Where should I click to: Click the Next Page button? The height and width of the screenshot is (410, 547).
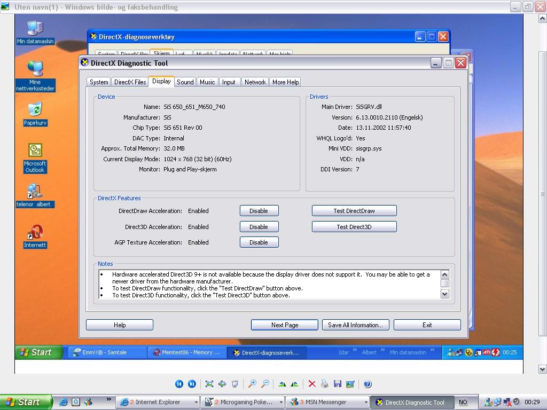click(285, 325)
